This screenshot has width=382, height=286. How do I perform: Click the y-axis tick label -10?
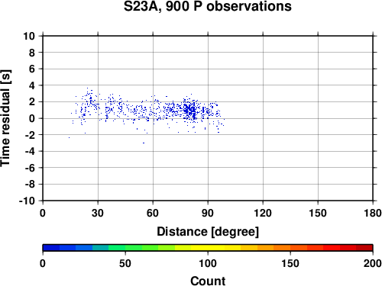pyautogui.click(x=28, y=201)
